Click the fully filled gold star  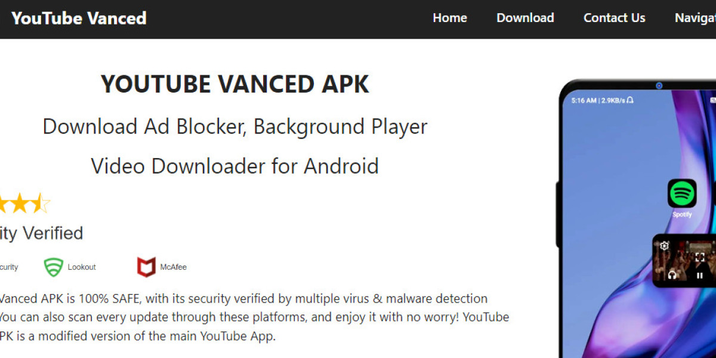20,203
